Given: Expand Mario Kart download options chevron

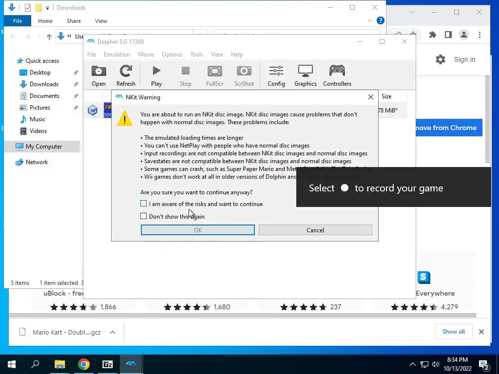Looking at the screenshot, I should 113,332.
